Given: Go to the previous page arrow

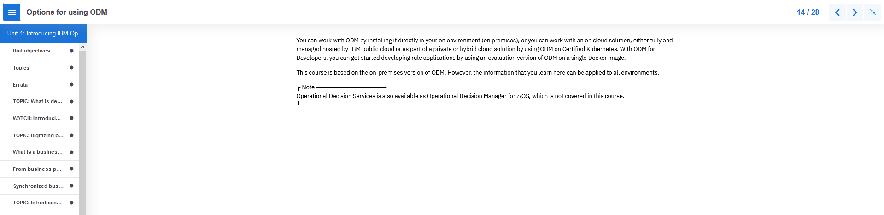Looking at the screenshot, I should coord(837,12).
